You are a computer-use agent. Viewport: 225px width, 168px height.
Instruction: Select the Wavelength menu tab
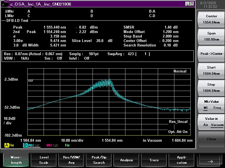click(x=16, y=160)
